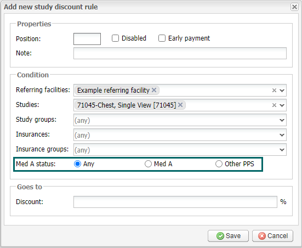Clear all Referring facilities selections
This screenshot has height=248, width=302.
[x=274, y=90]
